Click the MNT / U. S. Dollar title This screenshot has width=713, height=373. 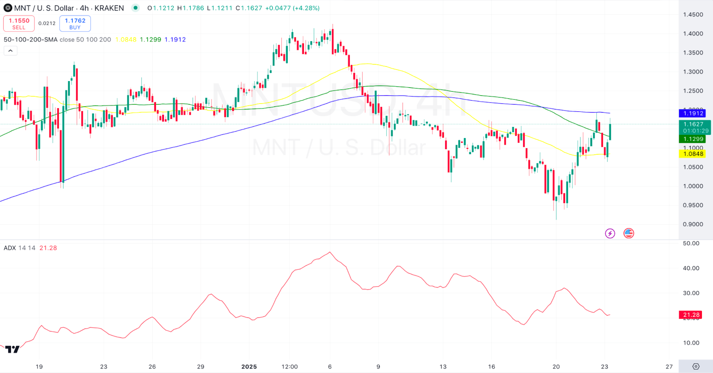coord(44,8)
